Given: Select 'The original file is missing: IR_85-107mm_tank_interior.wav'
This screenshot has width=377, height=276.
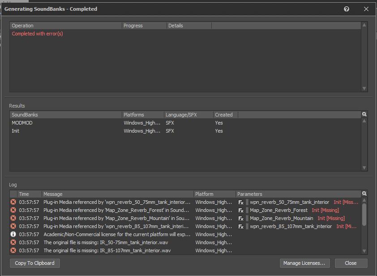Looking at the screenshot, I should (107, 250).
